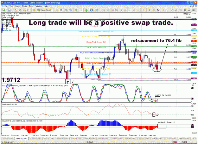Open the Terminal panel icon
The height and width of the screenshot is (144, 198).
click(29, 10)
